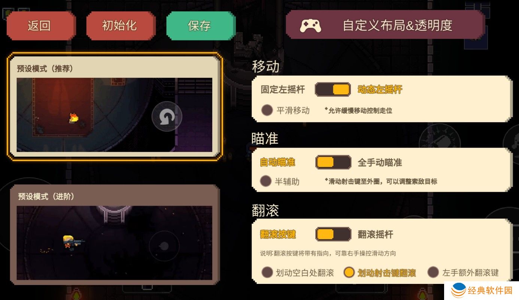The height and width of the screenshot is (300, 519).
Task: Click the 返回 back button
Action: (39, 25)
